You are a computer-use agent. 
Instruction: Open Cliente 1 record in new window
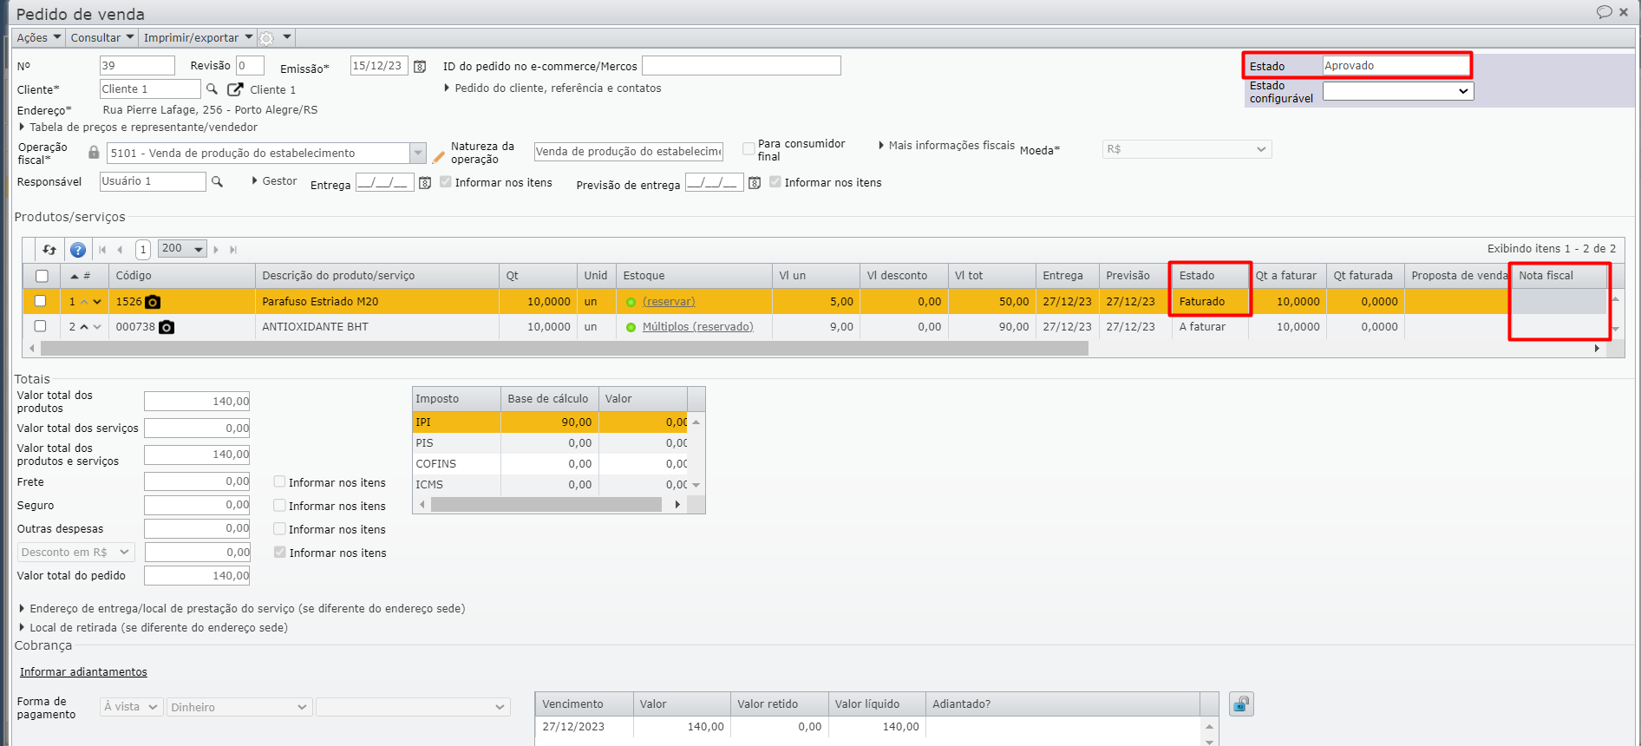pyautogui.click(x=235, y=88)
